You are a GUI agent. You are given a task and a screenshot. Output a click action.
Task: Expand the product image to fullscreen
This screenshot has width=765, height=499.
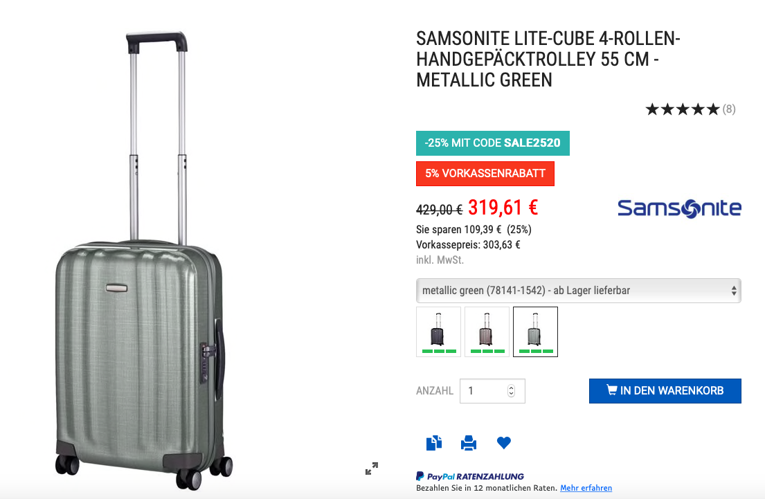(x=372, y=469)
